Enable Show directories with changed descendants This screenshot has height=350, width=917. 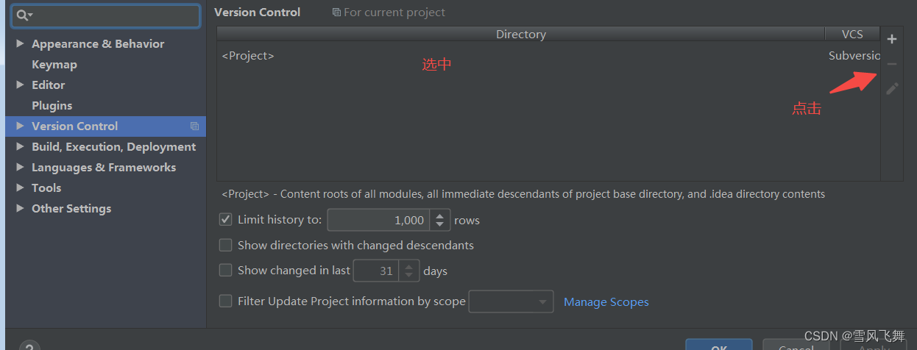pyautogui.click(x=226, y=245)
